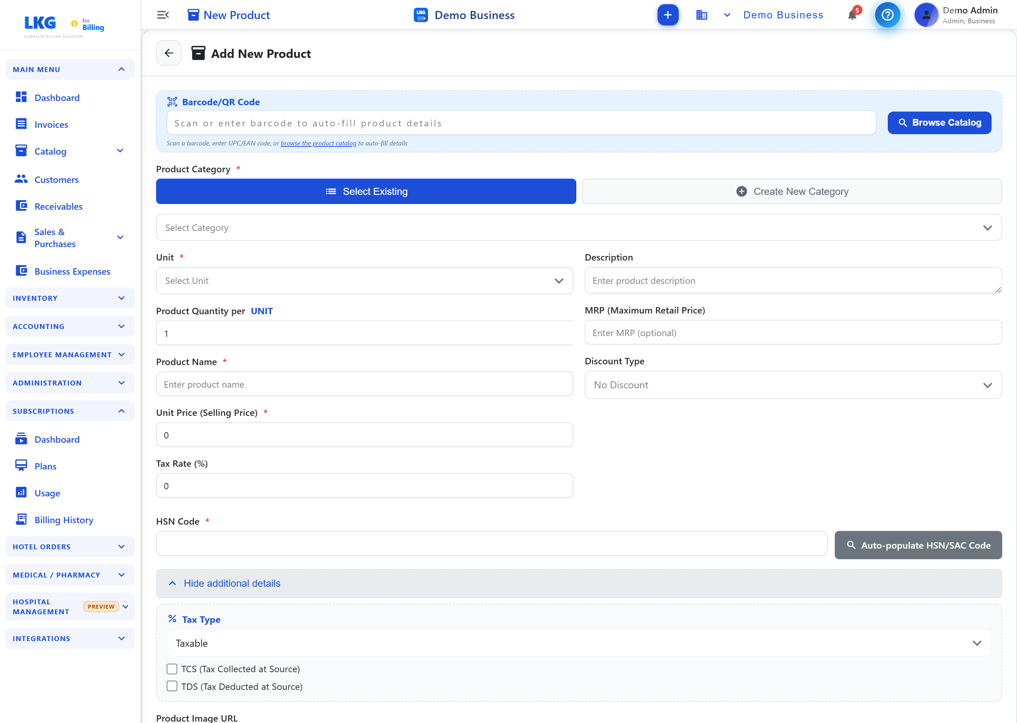Switch to Select Existing category mode
The height and width of the screenshot is (723, 1017).
365,191
